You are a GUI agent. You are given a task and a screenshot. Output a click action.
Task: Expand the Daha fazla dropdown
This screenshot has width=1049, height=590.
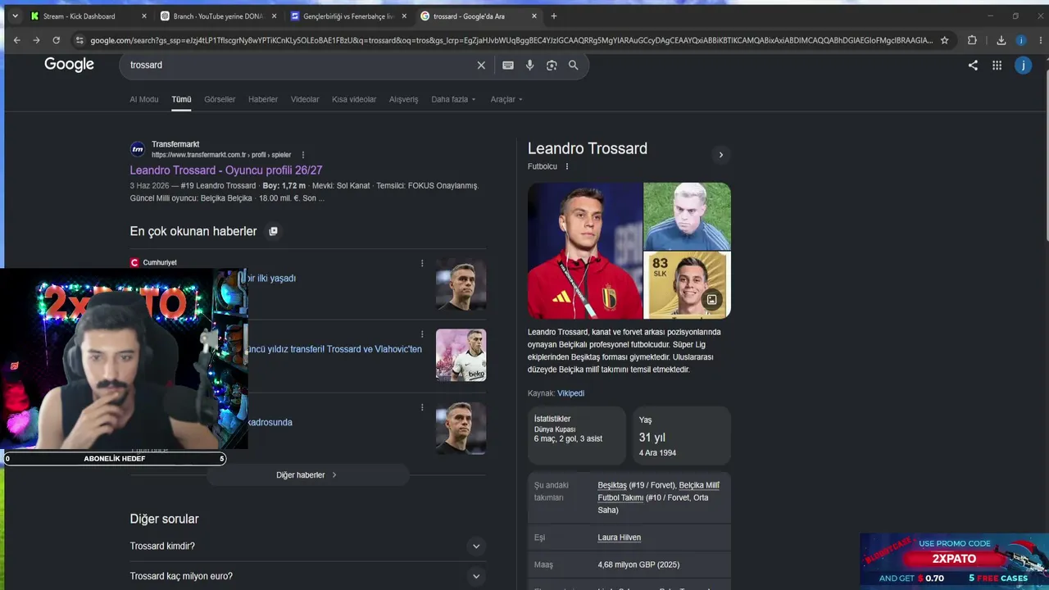coord(453,99)
